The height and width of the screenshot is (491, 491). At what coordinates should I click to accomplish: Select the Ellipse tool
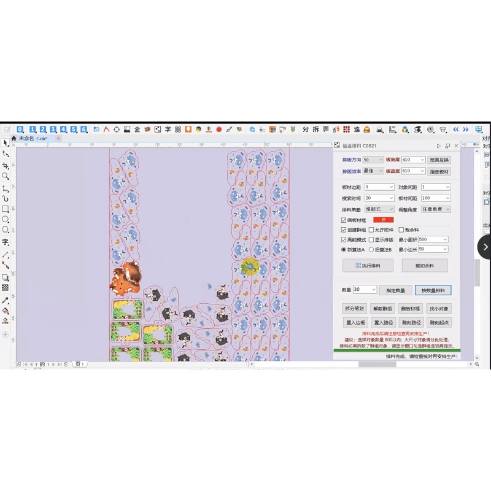(x=6, y=219)
